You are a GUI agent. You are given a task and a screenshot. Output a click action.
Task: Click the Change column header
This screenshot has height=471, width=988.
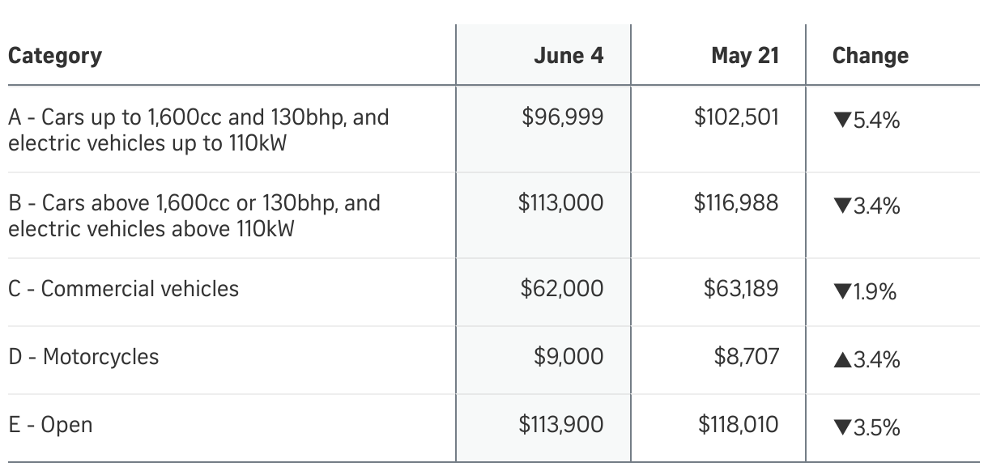(x=870, y=56)
